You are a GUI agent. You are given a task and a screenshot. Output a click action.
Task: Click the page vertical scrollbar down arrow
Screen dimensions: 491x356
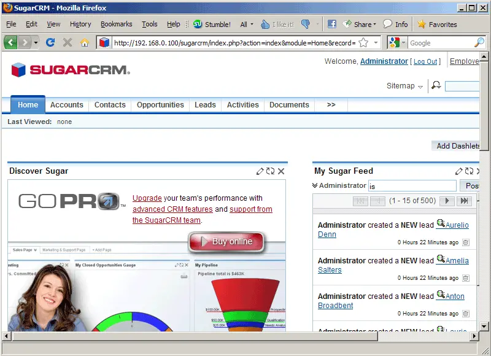484,327
